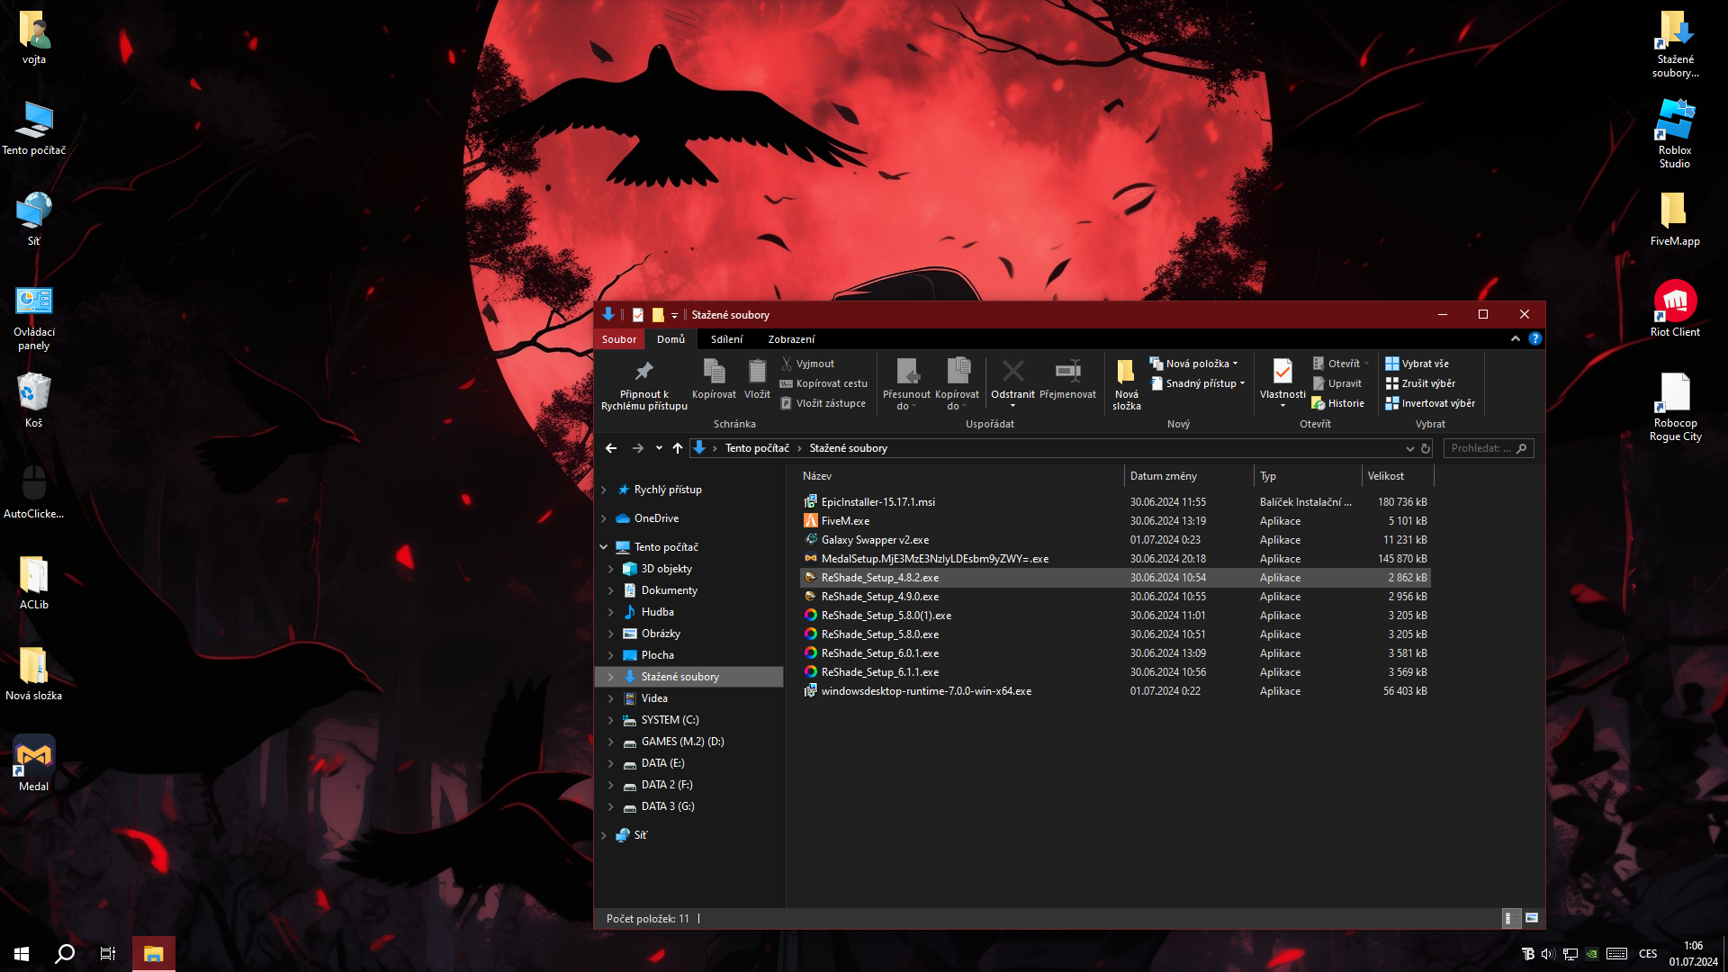Screen dimensions: 1728x972
Task: Invert selection with Invertovat výběr
Action: click(x=1430, y=403)
